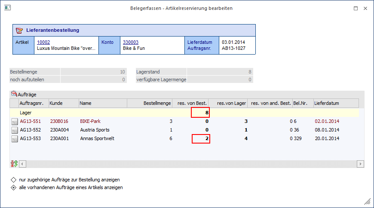
Task: Open document icon for order AG13-552
Action: pos(15,130)
